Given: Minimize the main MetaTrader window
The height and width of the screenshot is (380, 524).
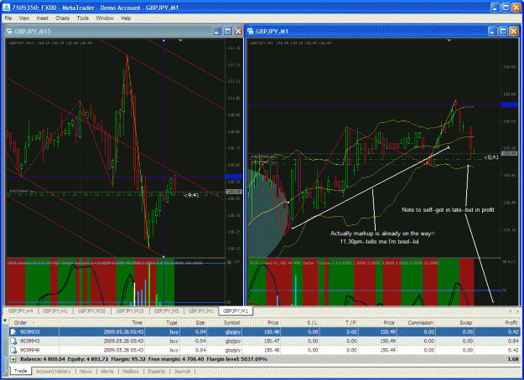Looking at the screenshot, I should pyautogui.click(x=495, y=8).
